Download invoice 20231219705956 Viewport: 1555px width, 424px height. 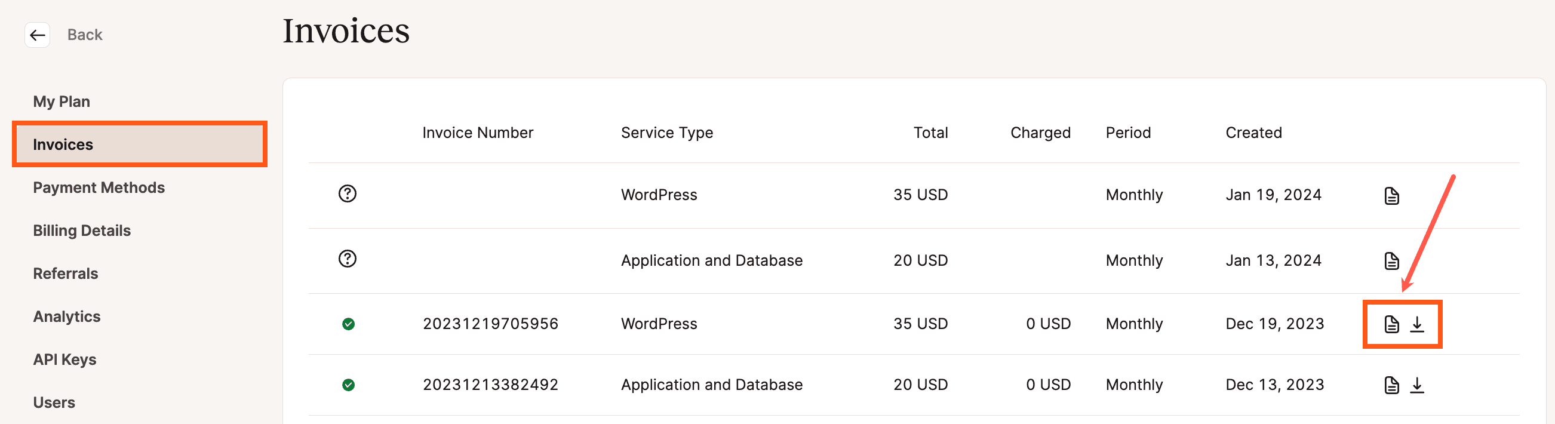[x=1416, y=324]
